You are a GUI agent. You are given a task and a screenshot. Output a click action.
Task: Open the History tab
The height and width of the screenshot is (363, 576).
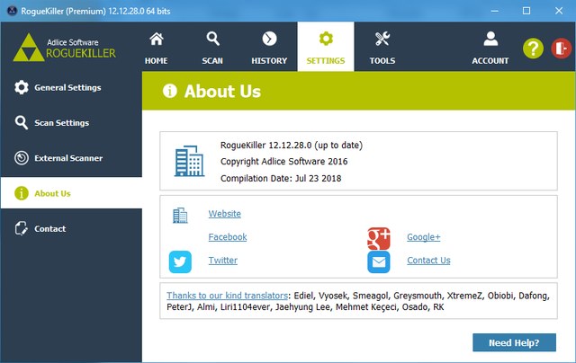click(269, 48)
